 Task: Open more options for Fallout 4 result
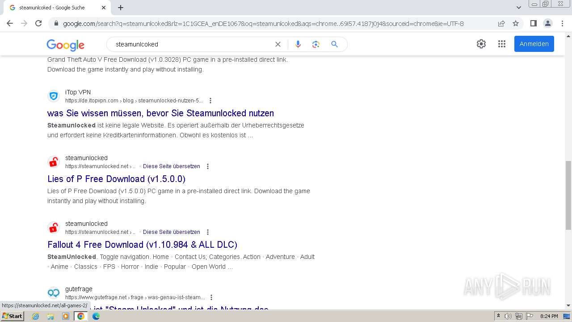pyautogui.click(x=207, y=232)
